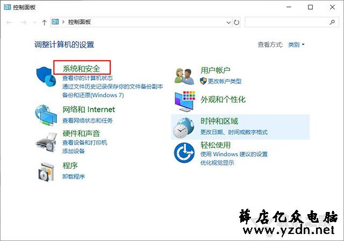The width and height of the screenshot is (344, 241).
Task: Open the 时钟和区域 clock globe icon
Action: click(x=183, y=127)
